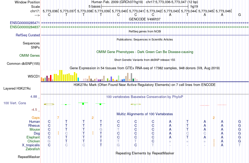The height and width of the screenshot is (163, 249).
Task: Click the PhyloP maximum value 4.88
Action: (34, 97)
